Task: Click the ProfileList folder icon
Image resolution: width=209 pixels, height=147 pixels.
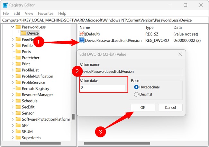Action: (x=18, y=70)
